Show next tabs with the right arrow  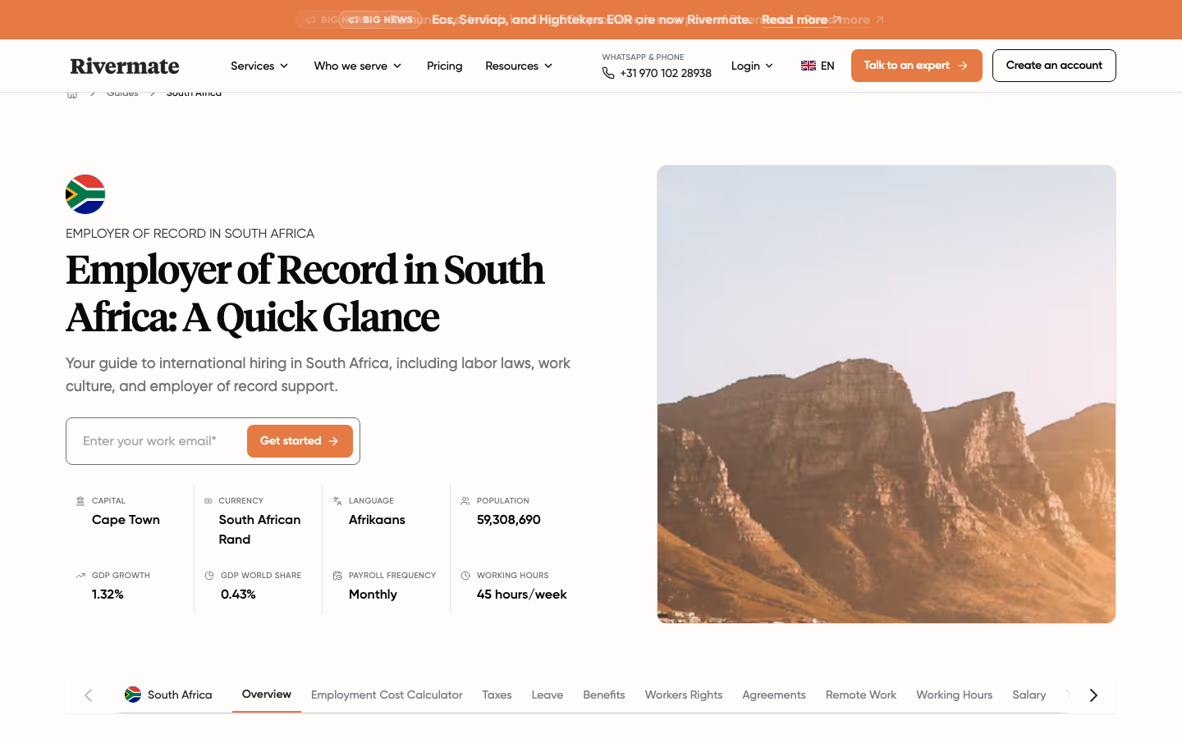[1093, 695]
